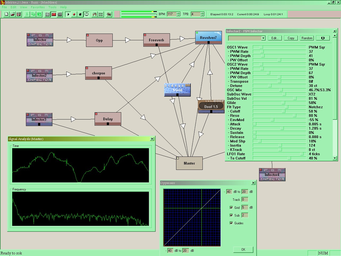Click the power-symbol button beside Random
The image size is (341, 256).
323,38
